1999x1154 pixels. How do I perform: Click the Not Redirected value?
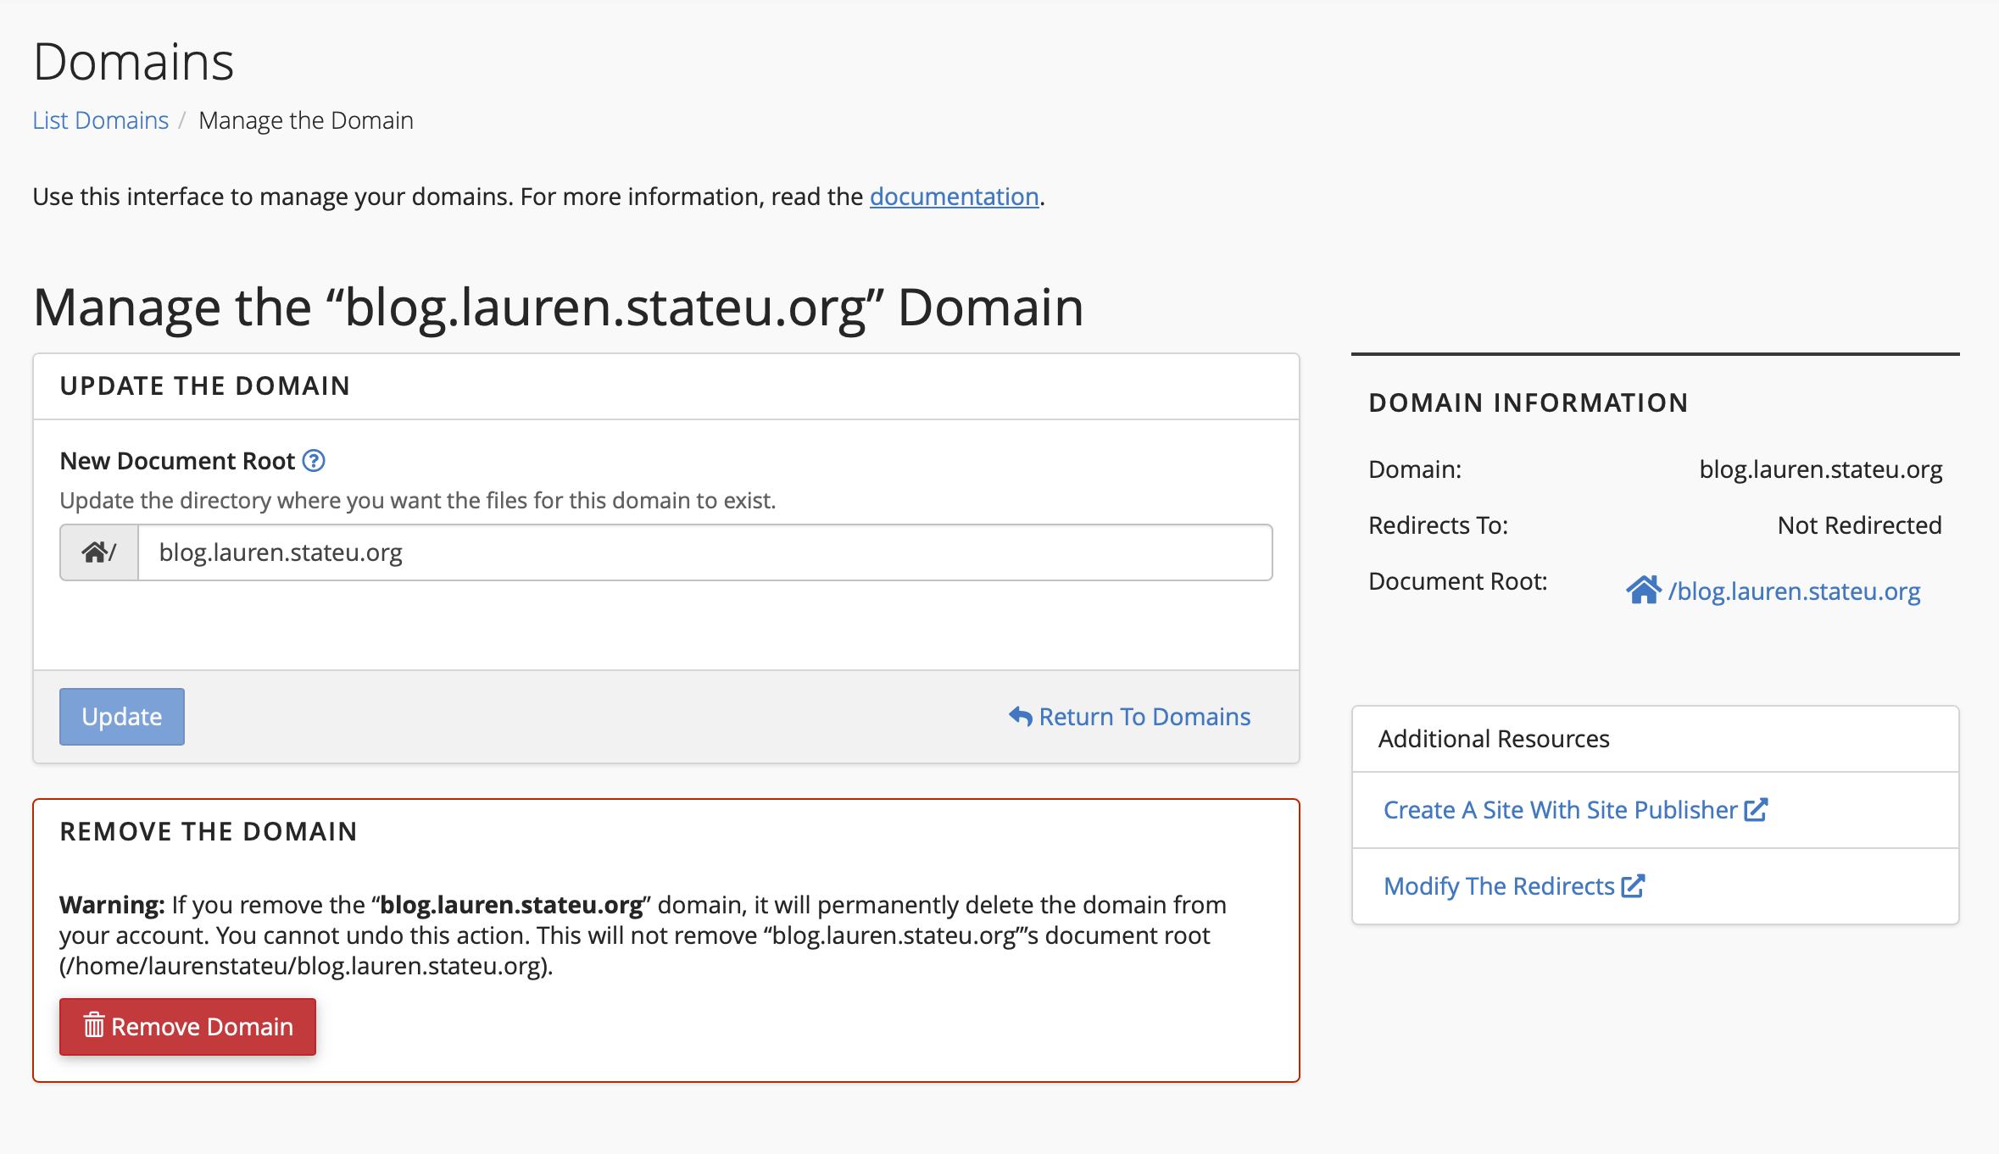(x=1859, y=525)
